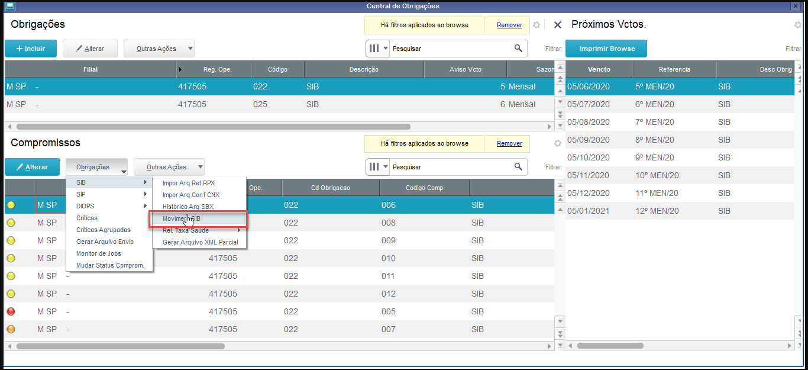Click Filtrar next to Compromissos search
The width and height of the screenshot is (808, 370).
tap(553, 167)
